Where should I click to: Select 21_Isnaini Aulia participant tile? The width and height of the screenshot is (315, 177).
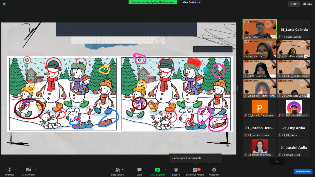point(294,147)
